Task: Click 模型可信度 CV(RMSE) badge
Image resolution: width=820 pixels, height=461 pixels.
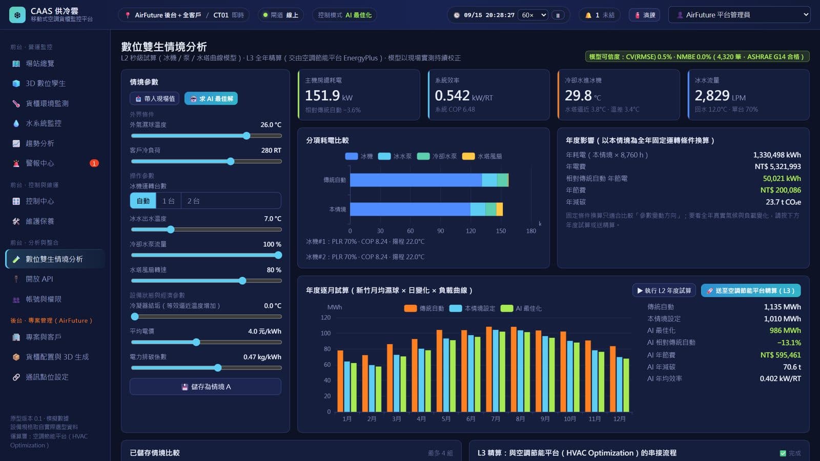Action: pyautogui.click(x=697, y=57)
